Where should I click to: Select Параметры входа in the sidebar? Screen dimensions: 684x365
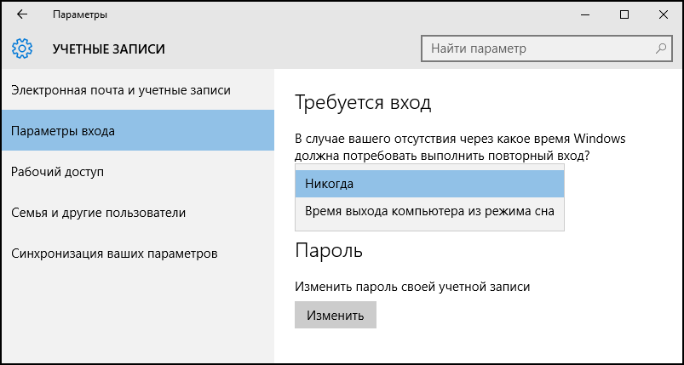point(138,131)
